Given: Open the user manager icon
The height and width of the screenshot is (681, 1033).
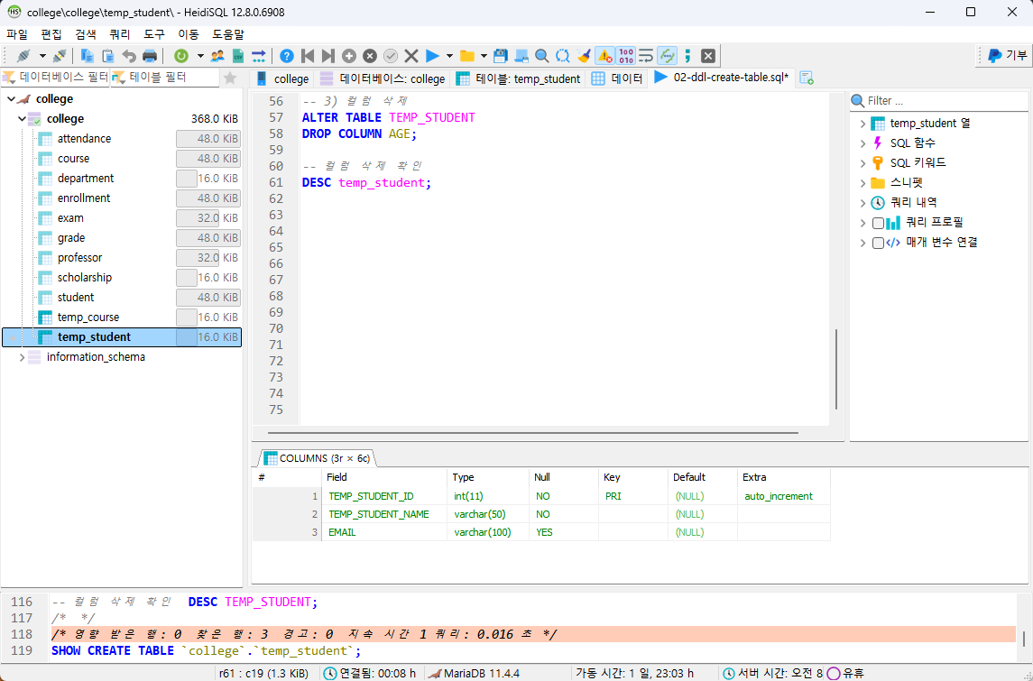Looking at the screenshot, I should point(217,55).
